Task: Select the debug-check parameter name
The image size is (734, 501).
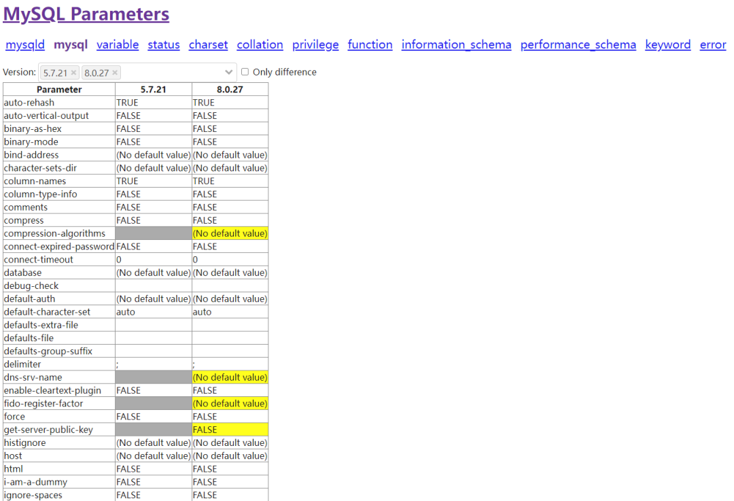Action: (x=31, y=286)
